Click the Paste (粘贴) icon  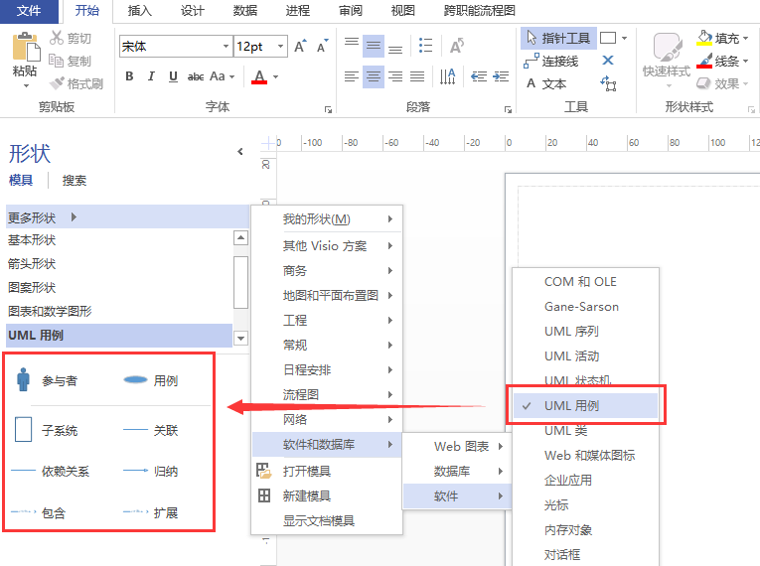[25, 49]
